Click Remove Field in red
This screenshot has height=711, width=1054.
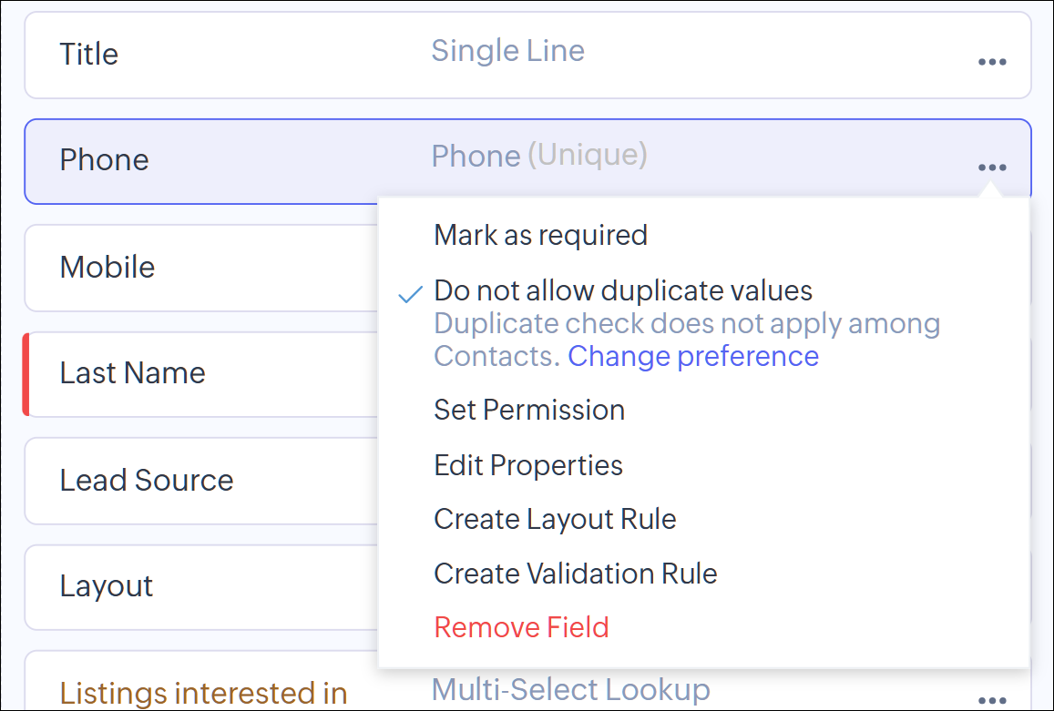click(521, 627)
